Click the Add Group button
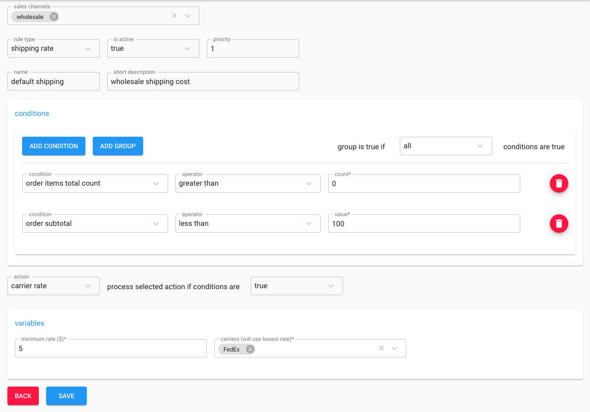This screenshot has height=412, width=590. tap(118, 146)
